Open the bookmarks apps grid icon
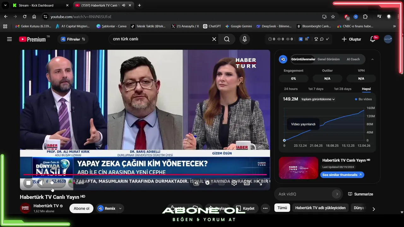This screenshot has width=404, height=227. 5,26
